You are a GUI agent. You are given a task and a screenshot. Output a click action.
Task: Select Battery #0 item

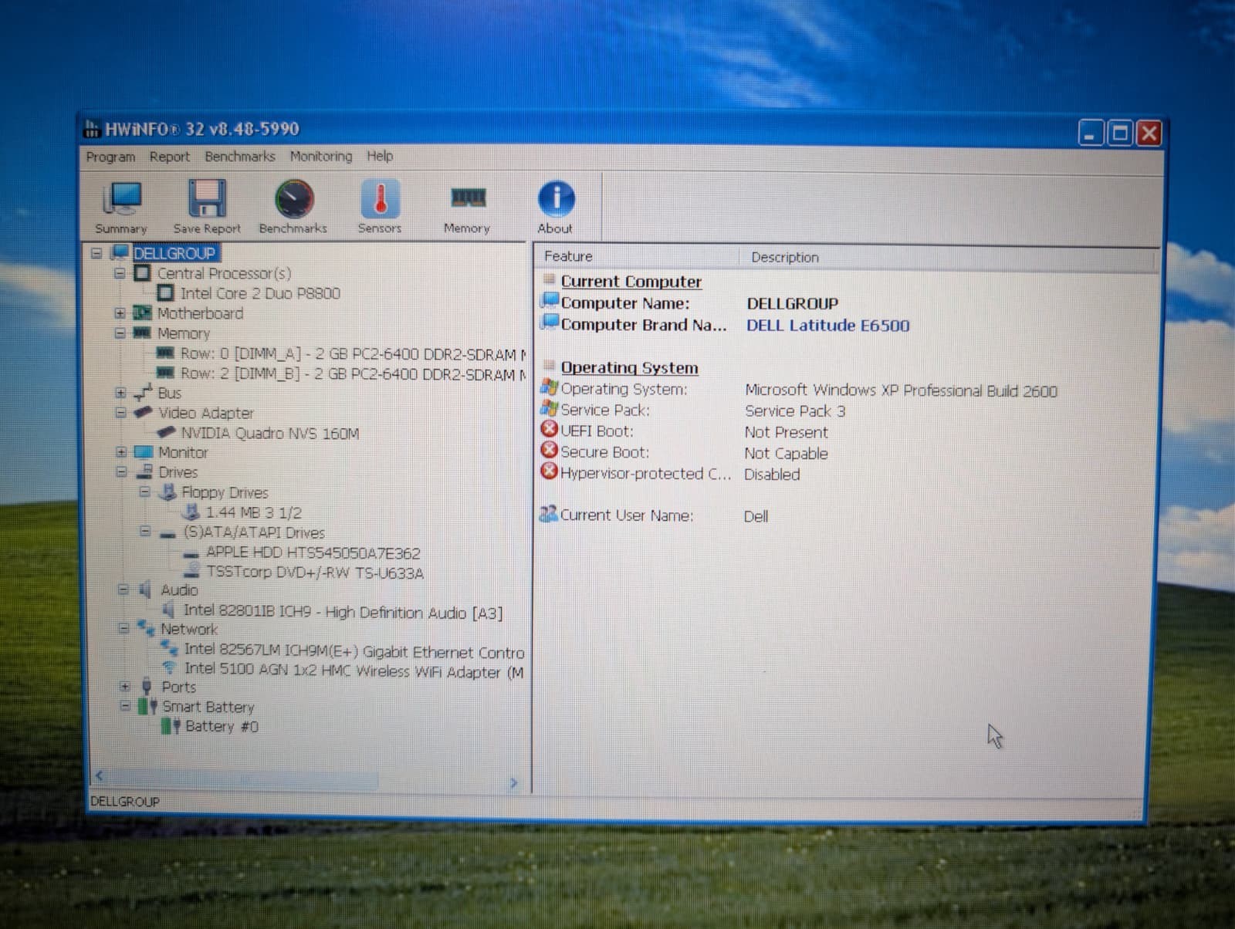click(222, 726)
